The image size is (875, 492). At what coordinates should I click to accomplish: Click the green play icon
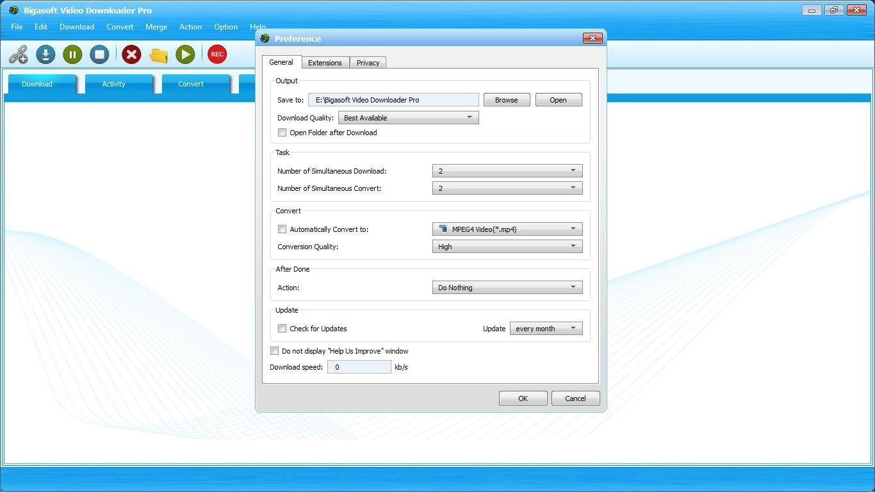[x=185, y=54]
